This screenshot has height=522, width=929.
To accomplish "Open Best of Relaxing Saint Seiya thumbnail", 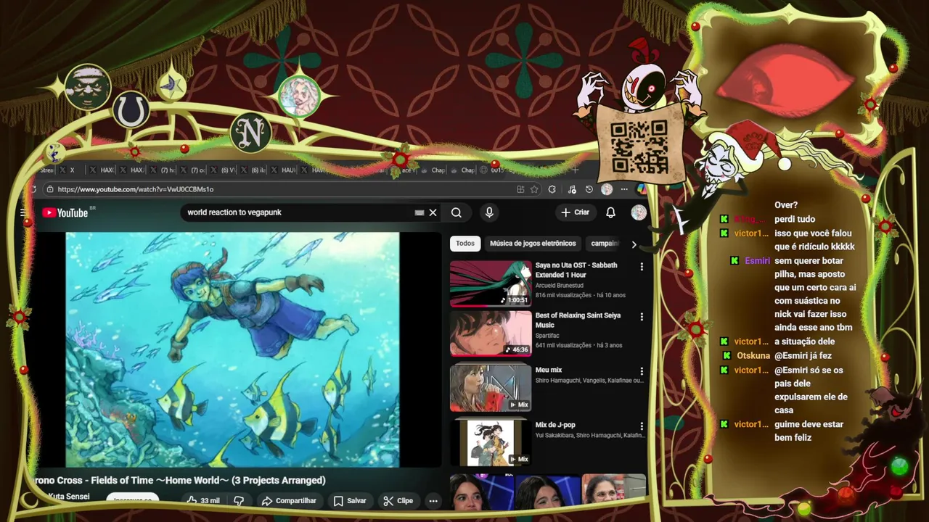I will click(x=491, y=333).
